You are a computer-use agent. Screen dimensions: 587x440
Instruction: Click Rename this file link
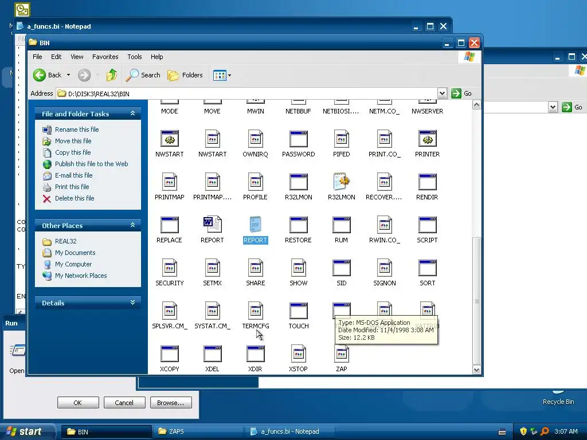77,129
